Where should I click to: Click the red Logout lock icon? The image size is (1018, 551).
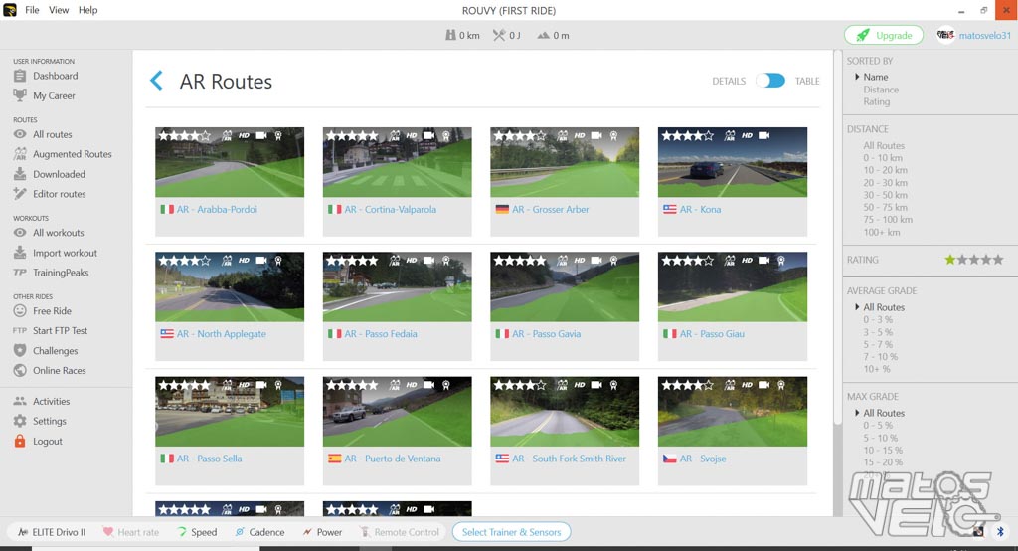coord(20,442)
